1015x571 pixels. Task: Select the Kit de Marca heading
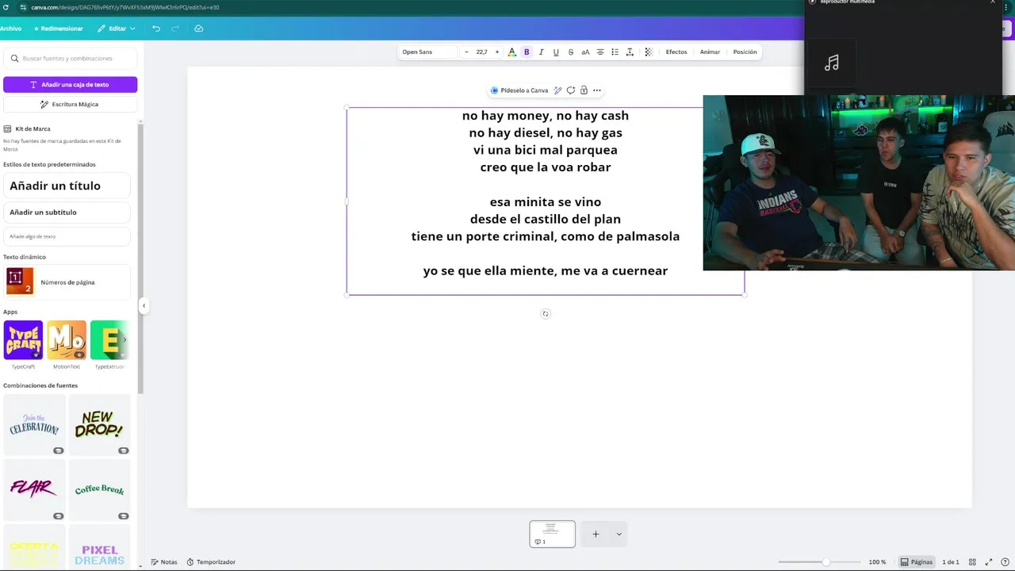click(33, 128)
